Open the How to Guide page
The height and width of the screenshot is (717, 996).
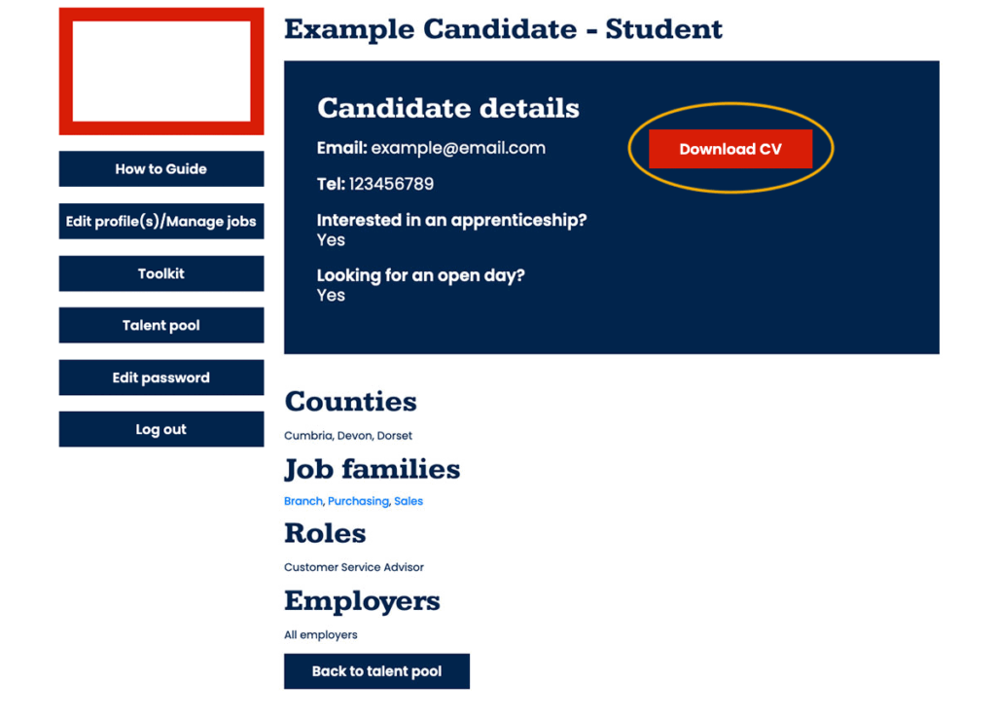161,169
